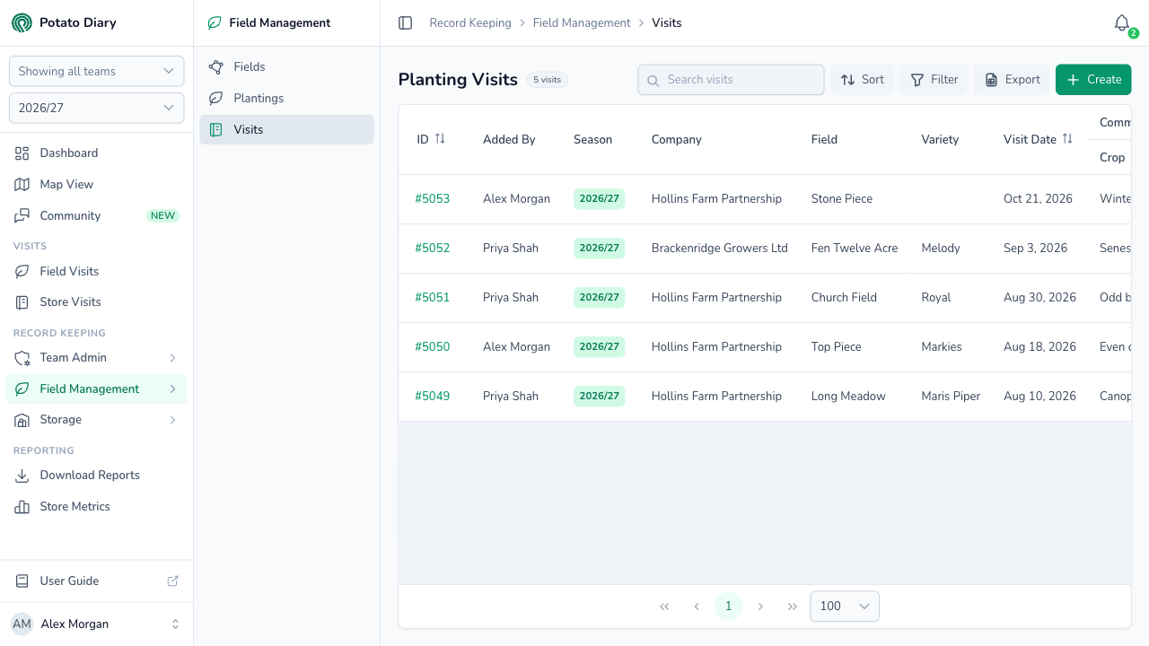Open the Dashboard grid icon
The width and height of the screenshot is (1149, 646).
pyautogui.click(x=22, y=153)
